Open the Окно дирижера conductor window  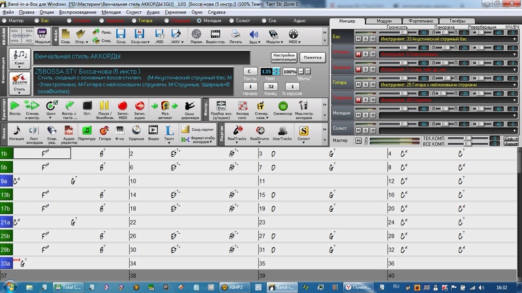tap(190, 106)
